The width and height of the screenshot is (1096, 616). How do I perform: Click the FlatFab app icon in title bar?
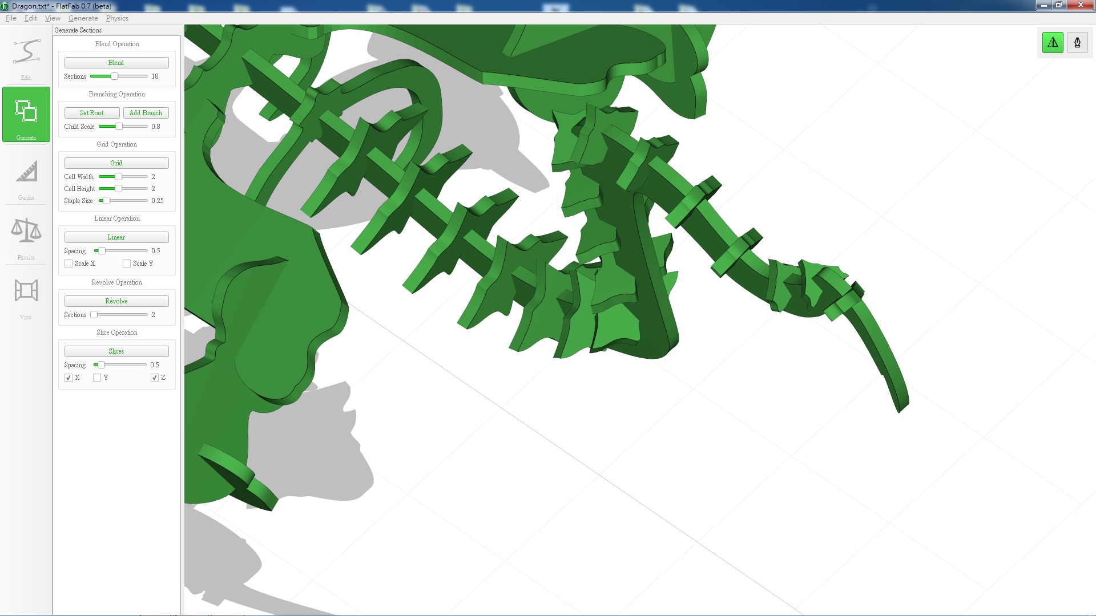pyautogui.click(x=5, y=6)
